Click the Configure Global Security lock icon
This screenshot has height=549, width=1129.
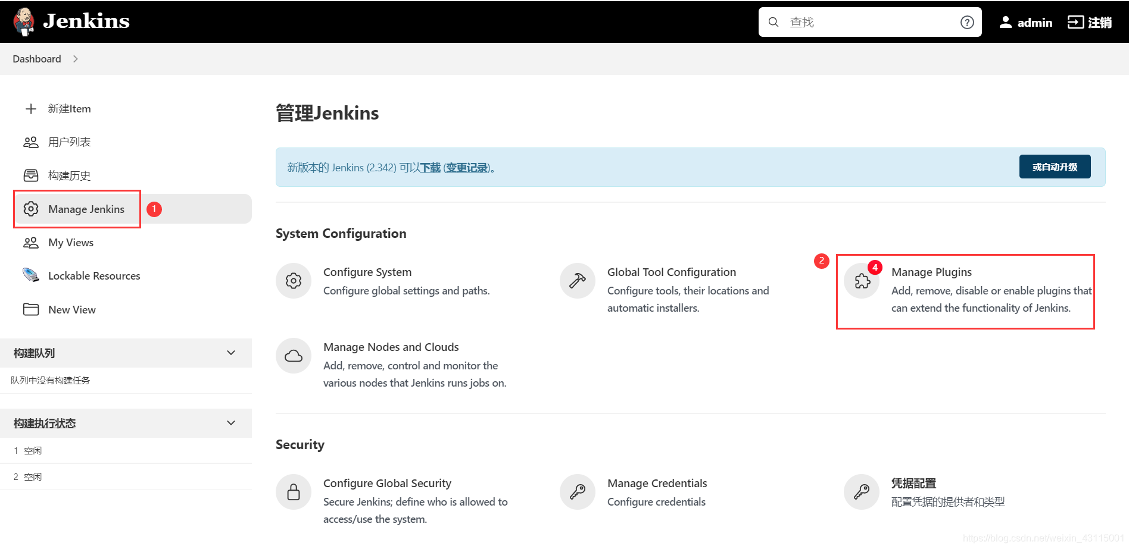point(294,492)
